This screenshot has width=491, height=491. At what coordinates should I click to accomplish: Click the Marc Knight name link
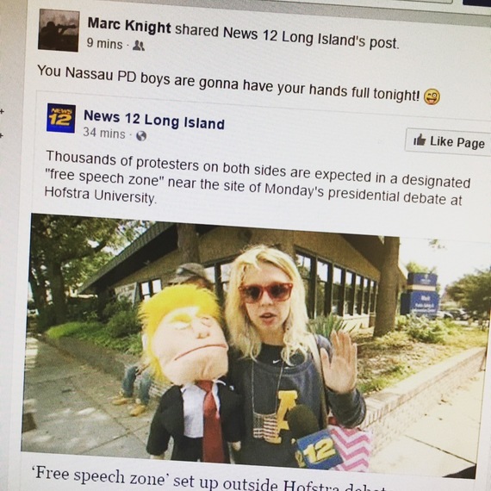(129, 25)
